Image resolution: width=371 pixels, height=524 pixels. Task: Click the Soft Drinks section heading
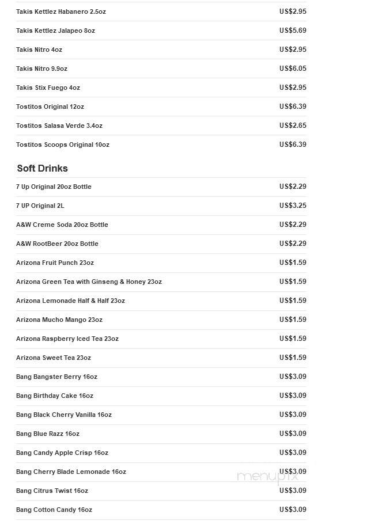(x=43, y=168)
